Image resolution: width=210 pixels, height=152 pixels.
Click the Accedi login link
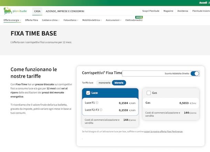(x=203, y=3)
